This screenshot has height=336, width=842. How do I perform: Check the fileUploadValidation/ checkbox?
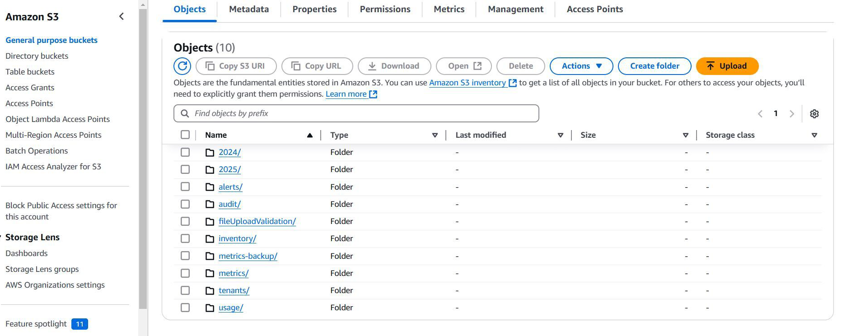coord(185,221)
